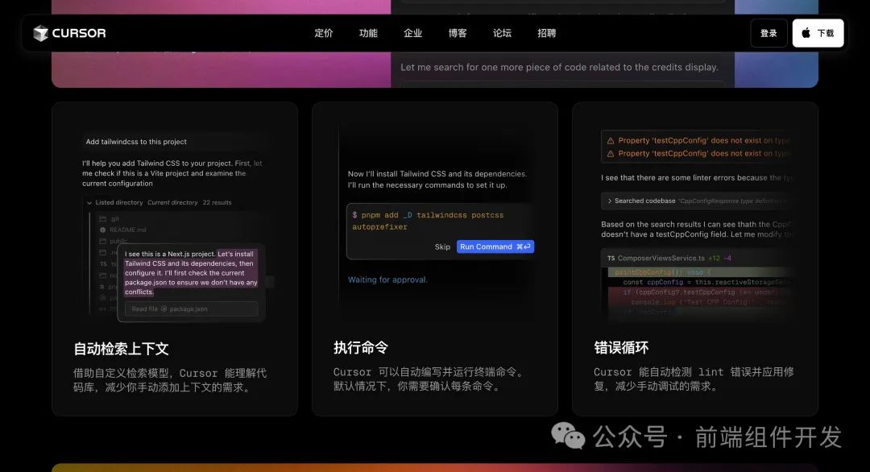The width and height of the screenshot is (870, 472).
Task: Click the TS icon beside ComposerViewsService.ts
Action: coord(611,259)
